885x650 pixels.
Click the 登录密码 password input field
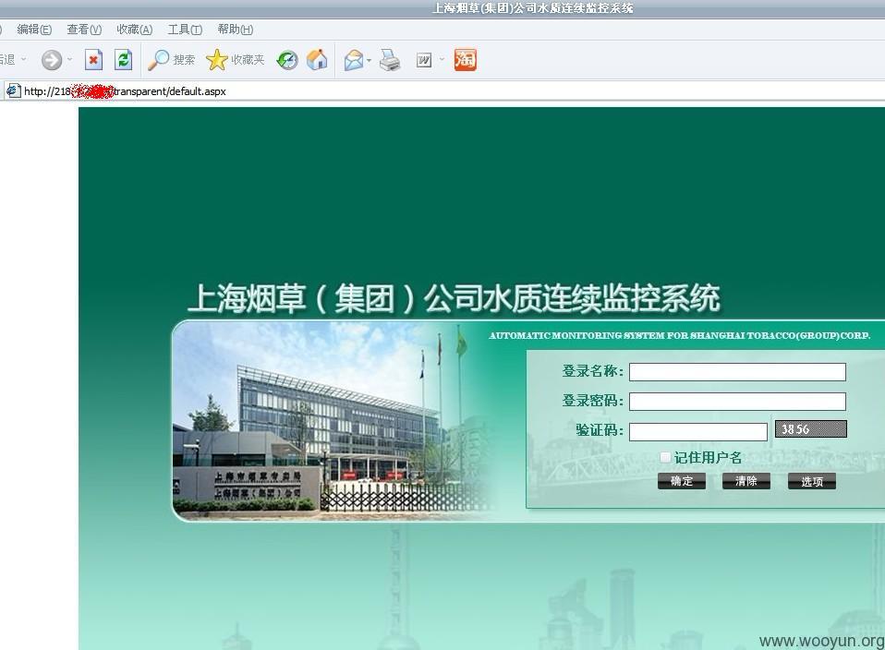click(x=737, y=401)
